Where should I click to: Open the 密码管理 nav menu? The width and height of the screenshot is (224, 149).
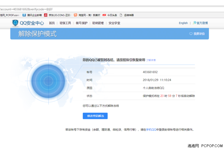coord(98,23)
